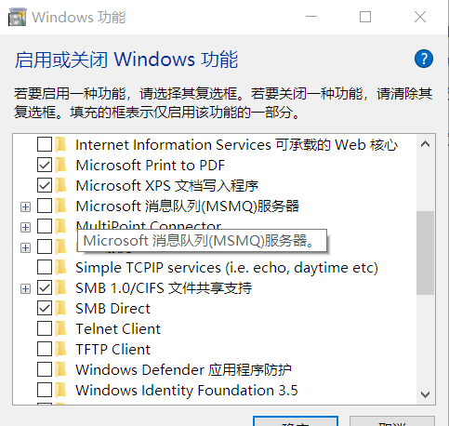
Task: Expand the SMB 1.0/CIFS 文件共享支持 node
Action: coord(25,288)
